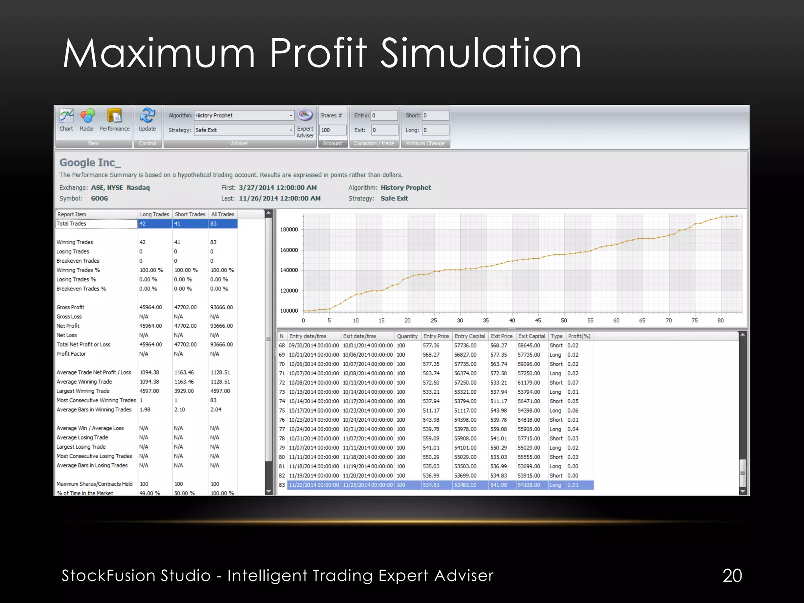
Task: Sort by Entry Price column header
Action: point(436,336)
